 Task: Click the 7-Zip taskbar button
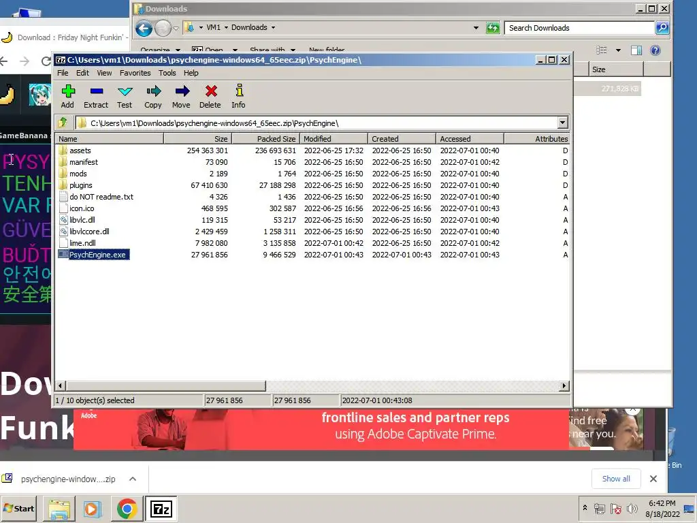pos(161,509)
